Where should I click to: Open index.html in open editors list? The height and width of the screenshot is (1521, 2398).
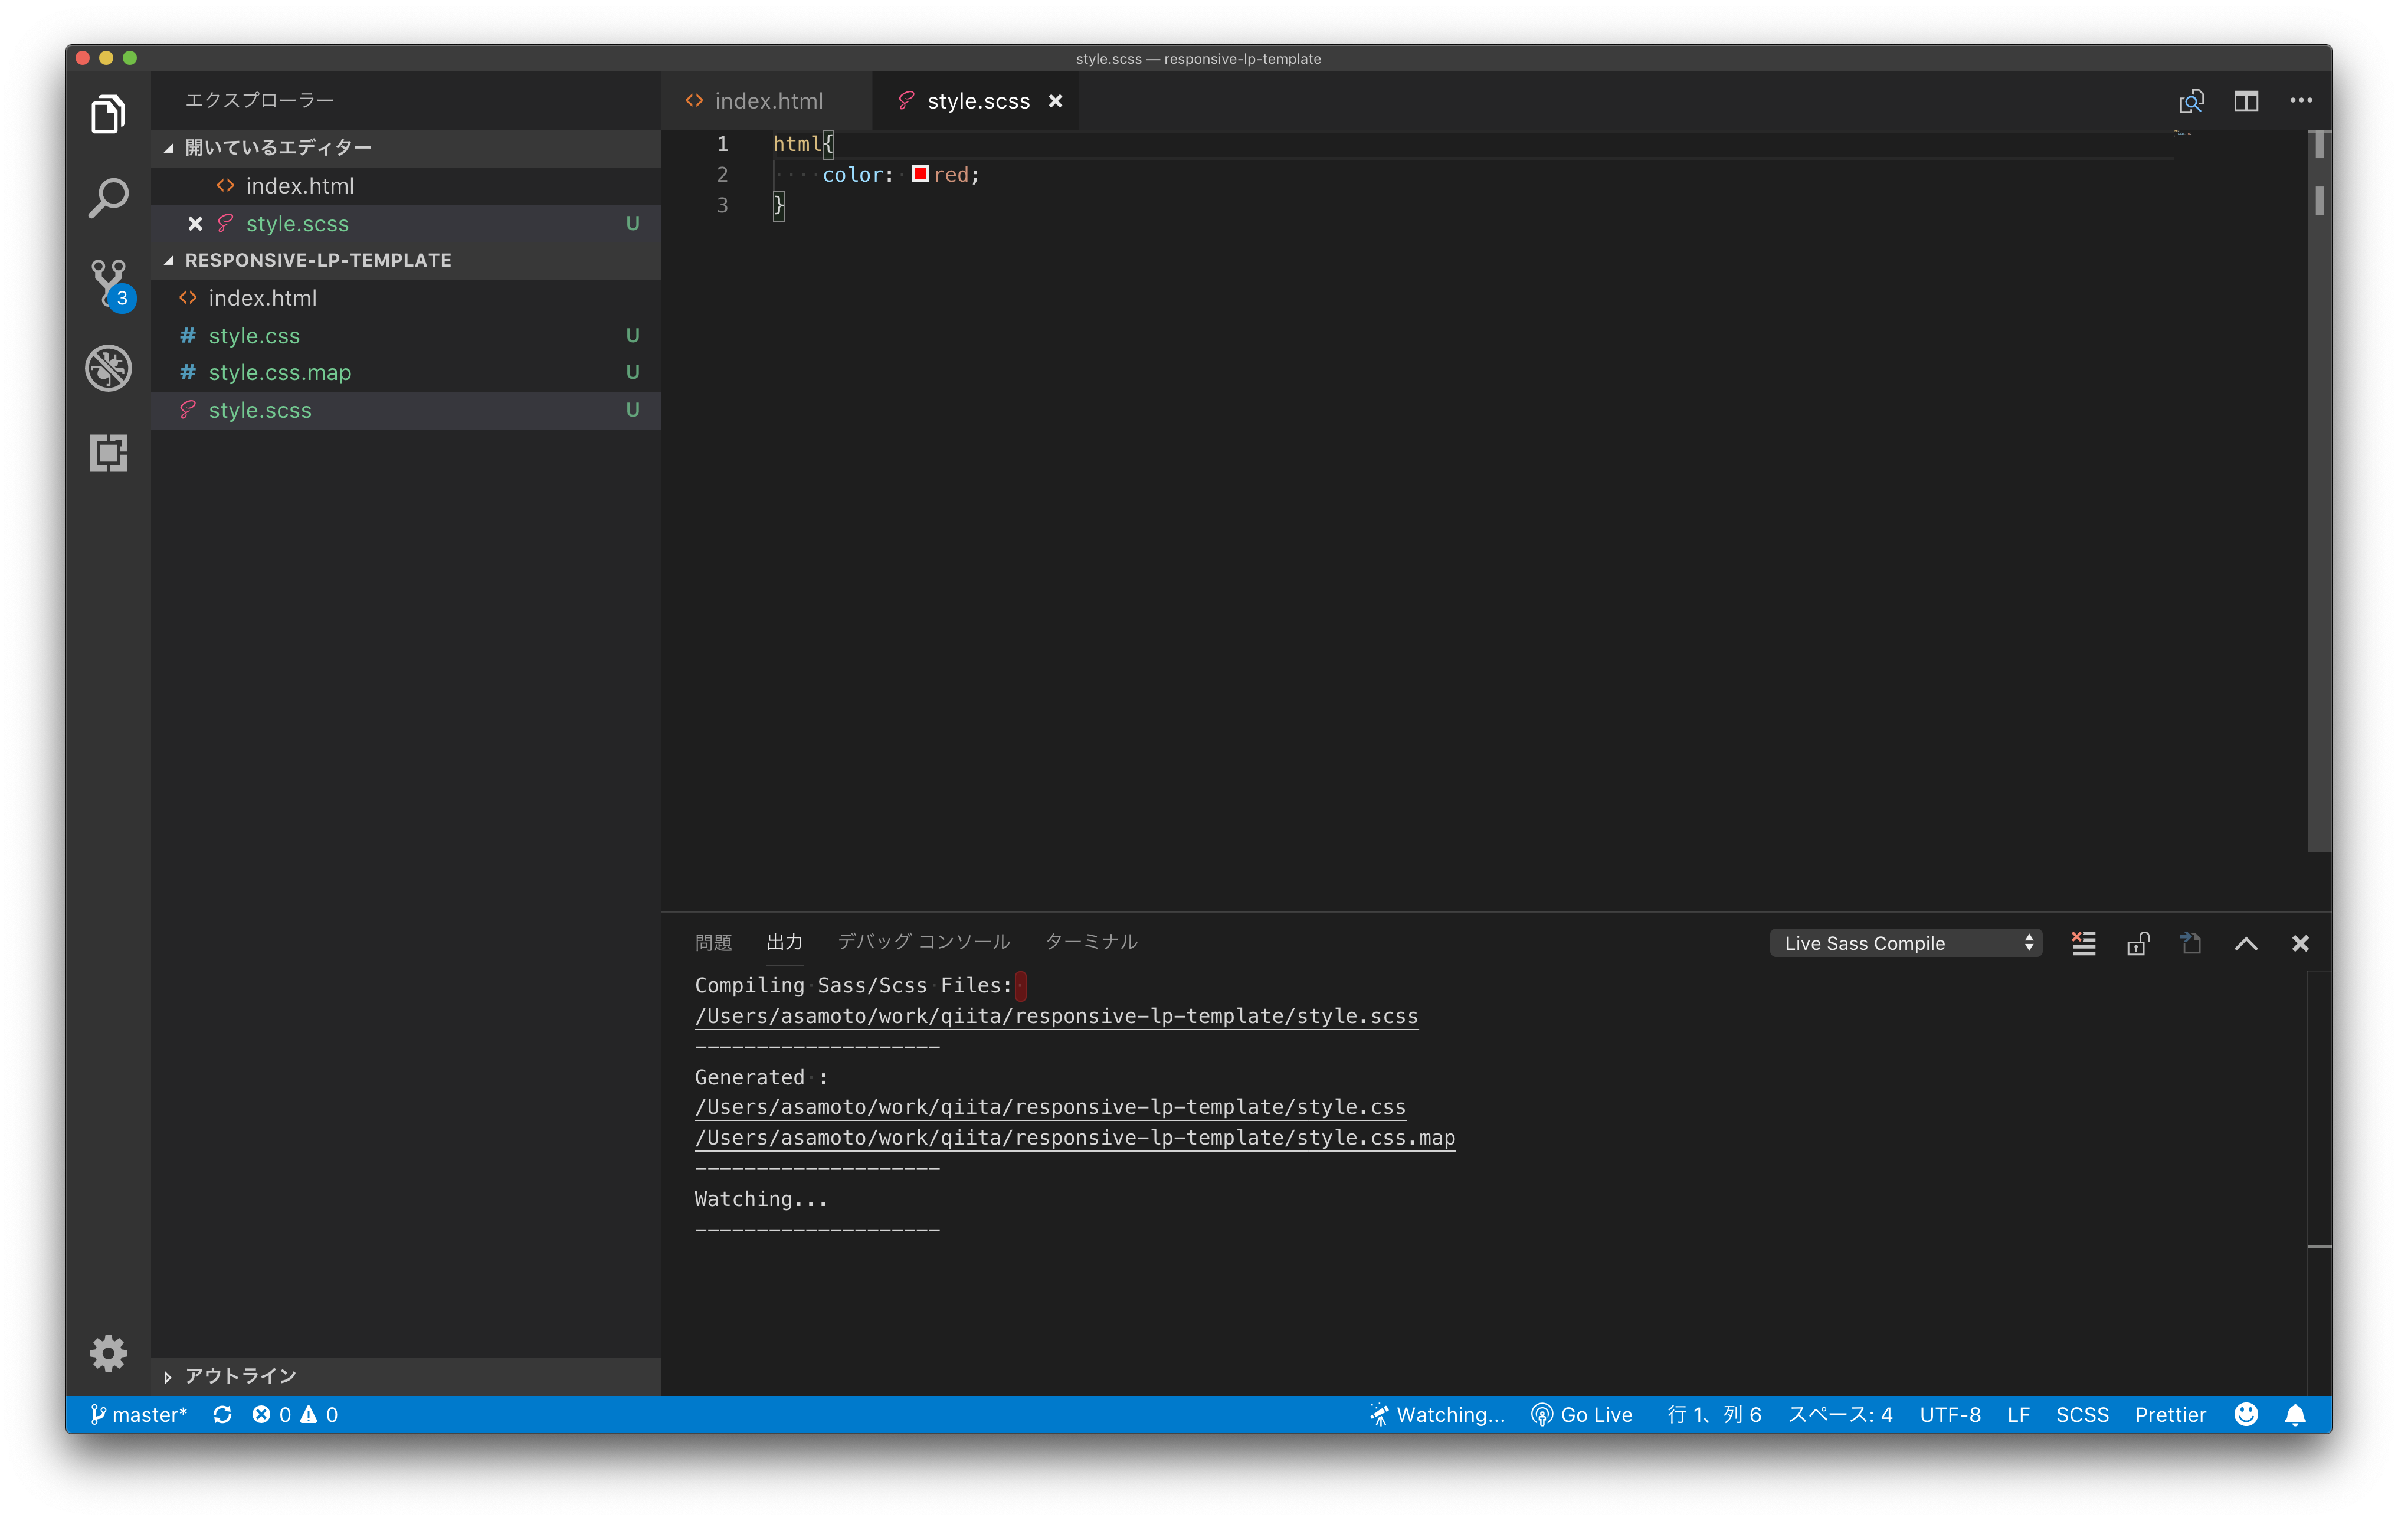click(x=405, y=185)
